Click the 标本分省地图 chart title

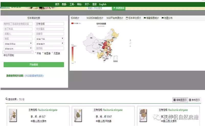pyautogui.click(x=101, y=24)
